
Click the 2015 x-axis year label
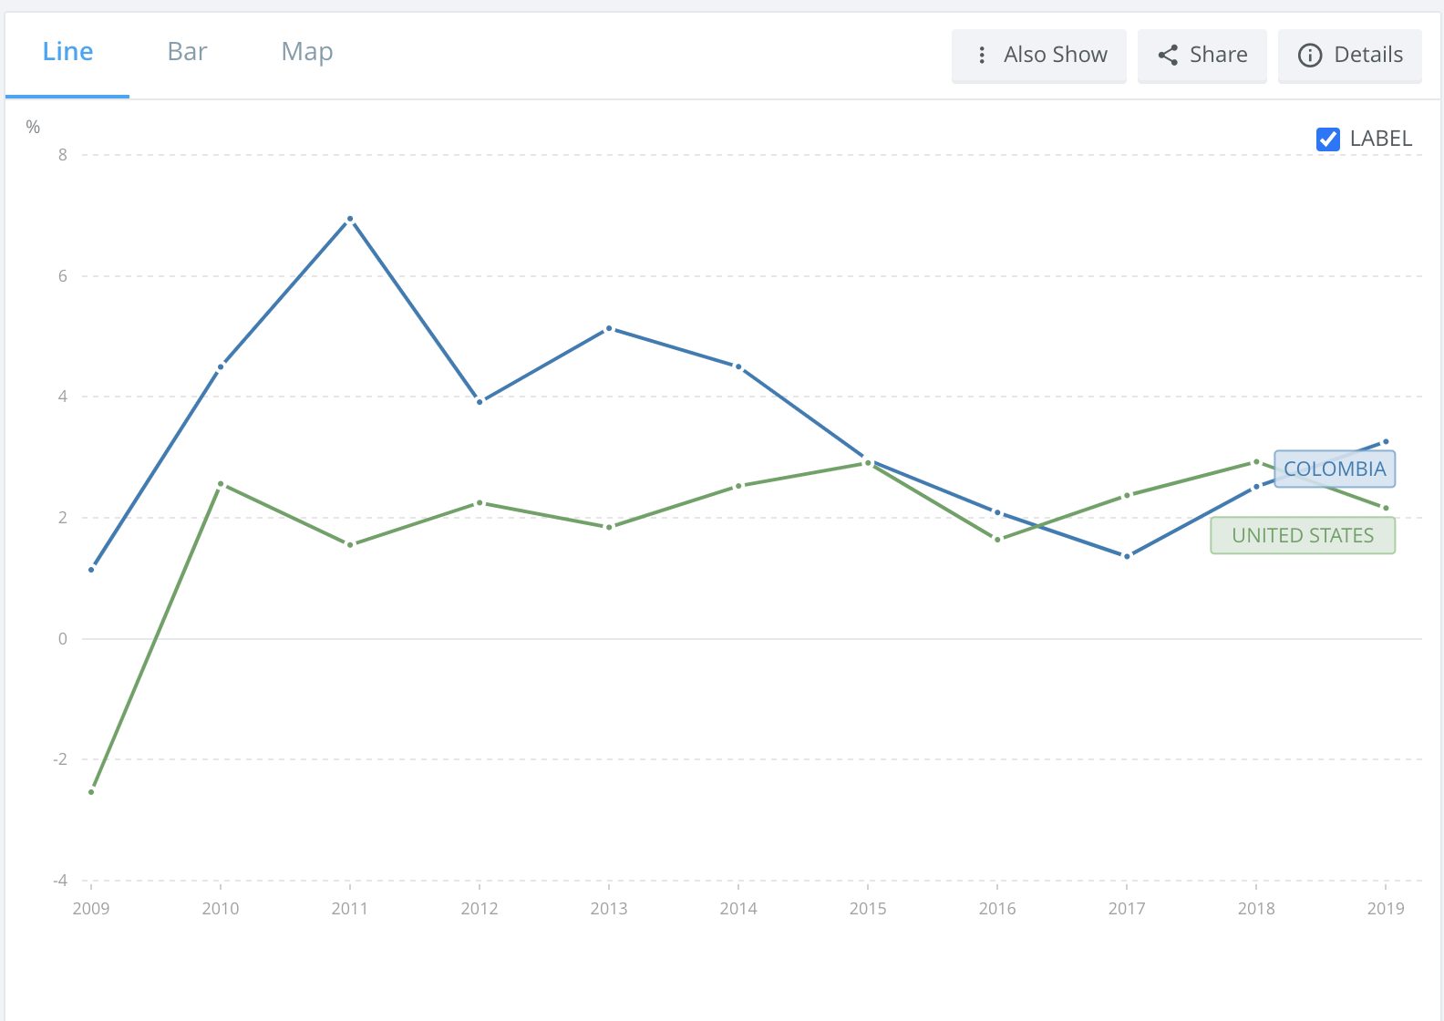[x=868, y=909]
